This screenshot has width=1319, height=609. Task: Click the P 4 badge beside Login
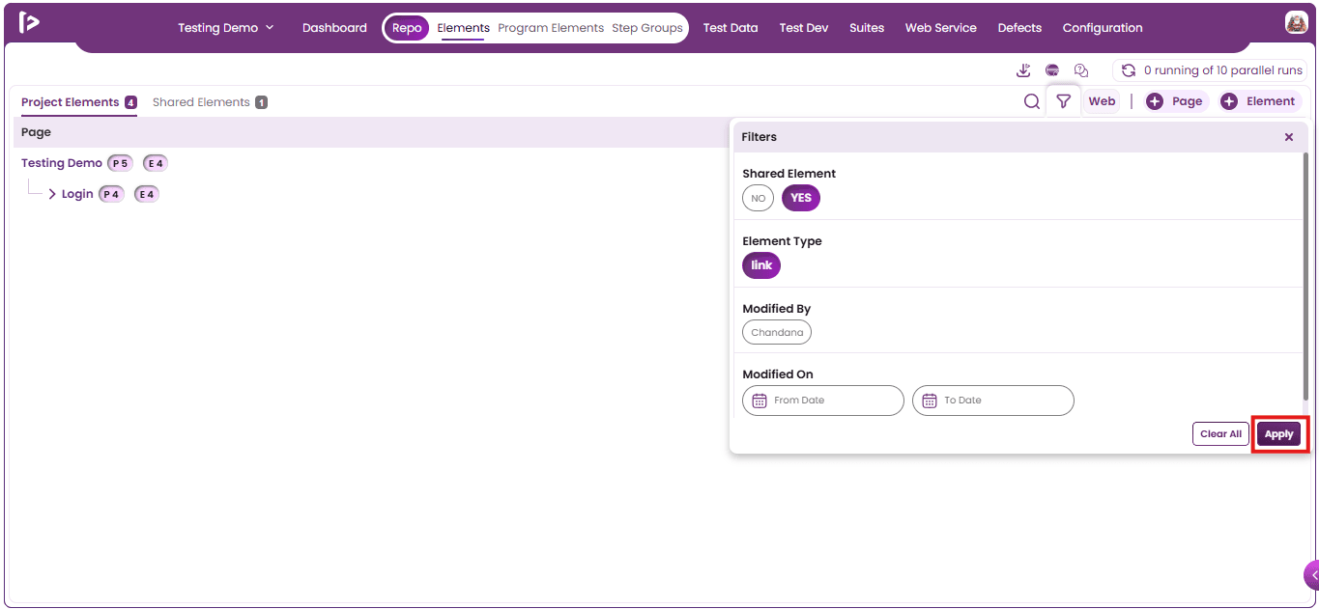[112, 194]
